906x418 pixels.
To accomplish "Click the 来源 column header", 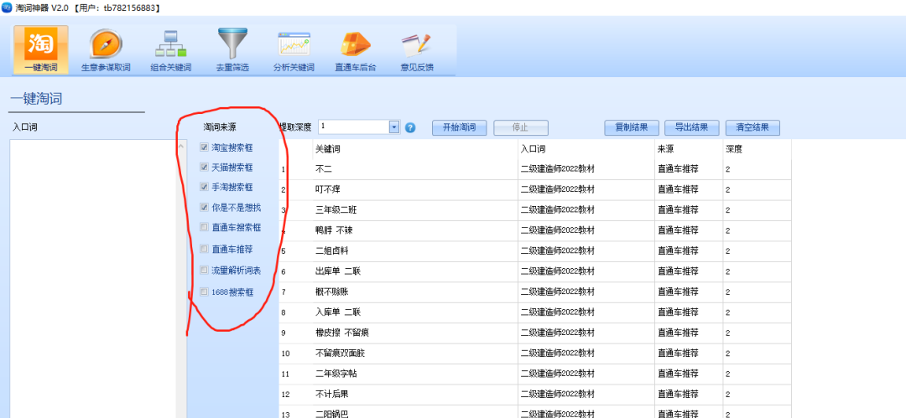I will click(x=689, y=149).
